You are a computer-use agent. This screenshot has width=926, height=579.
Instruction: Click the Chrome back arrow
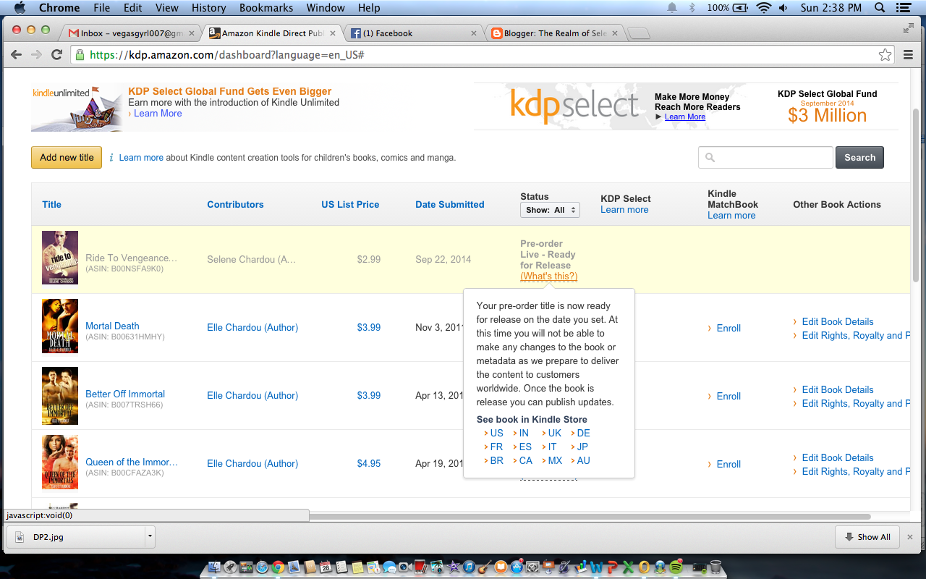coord(17,54)
